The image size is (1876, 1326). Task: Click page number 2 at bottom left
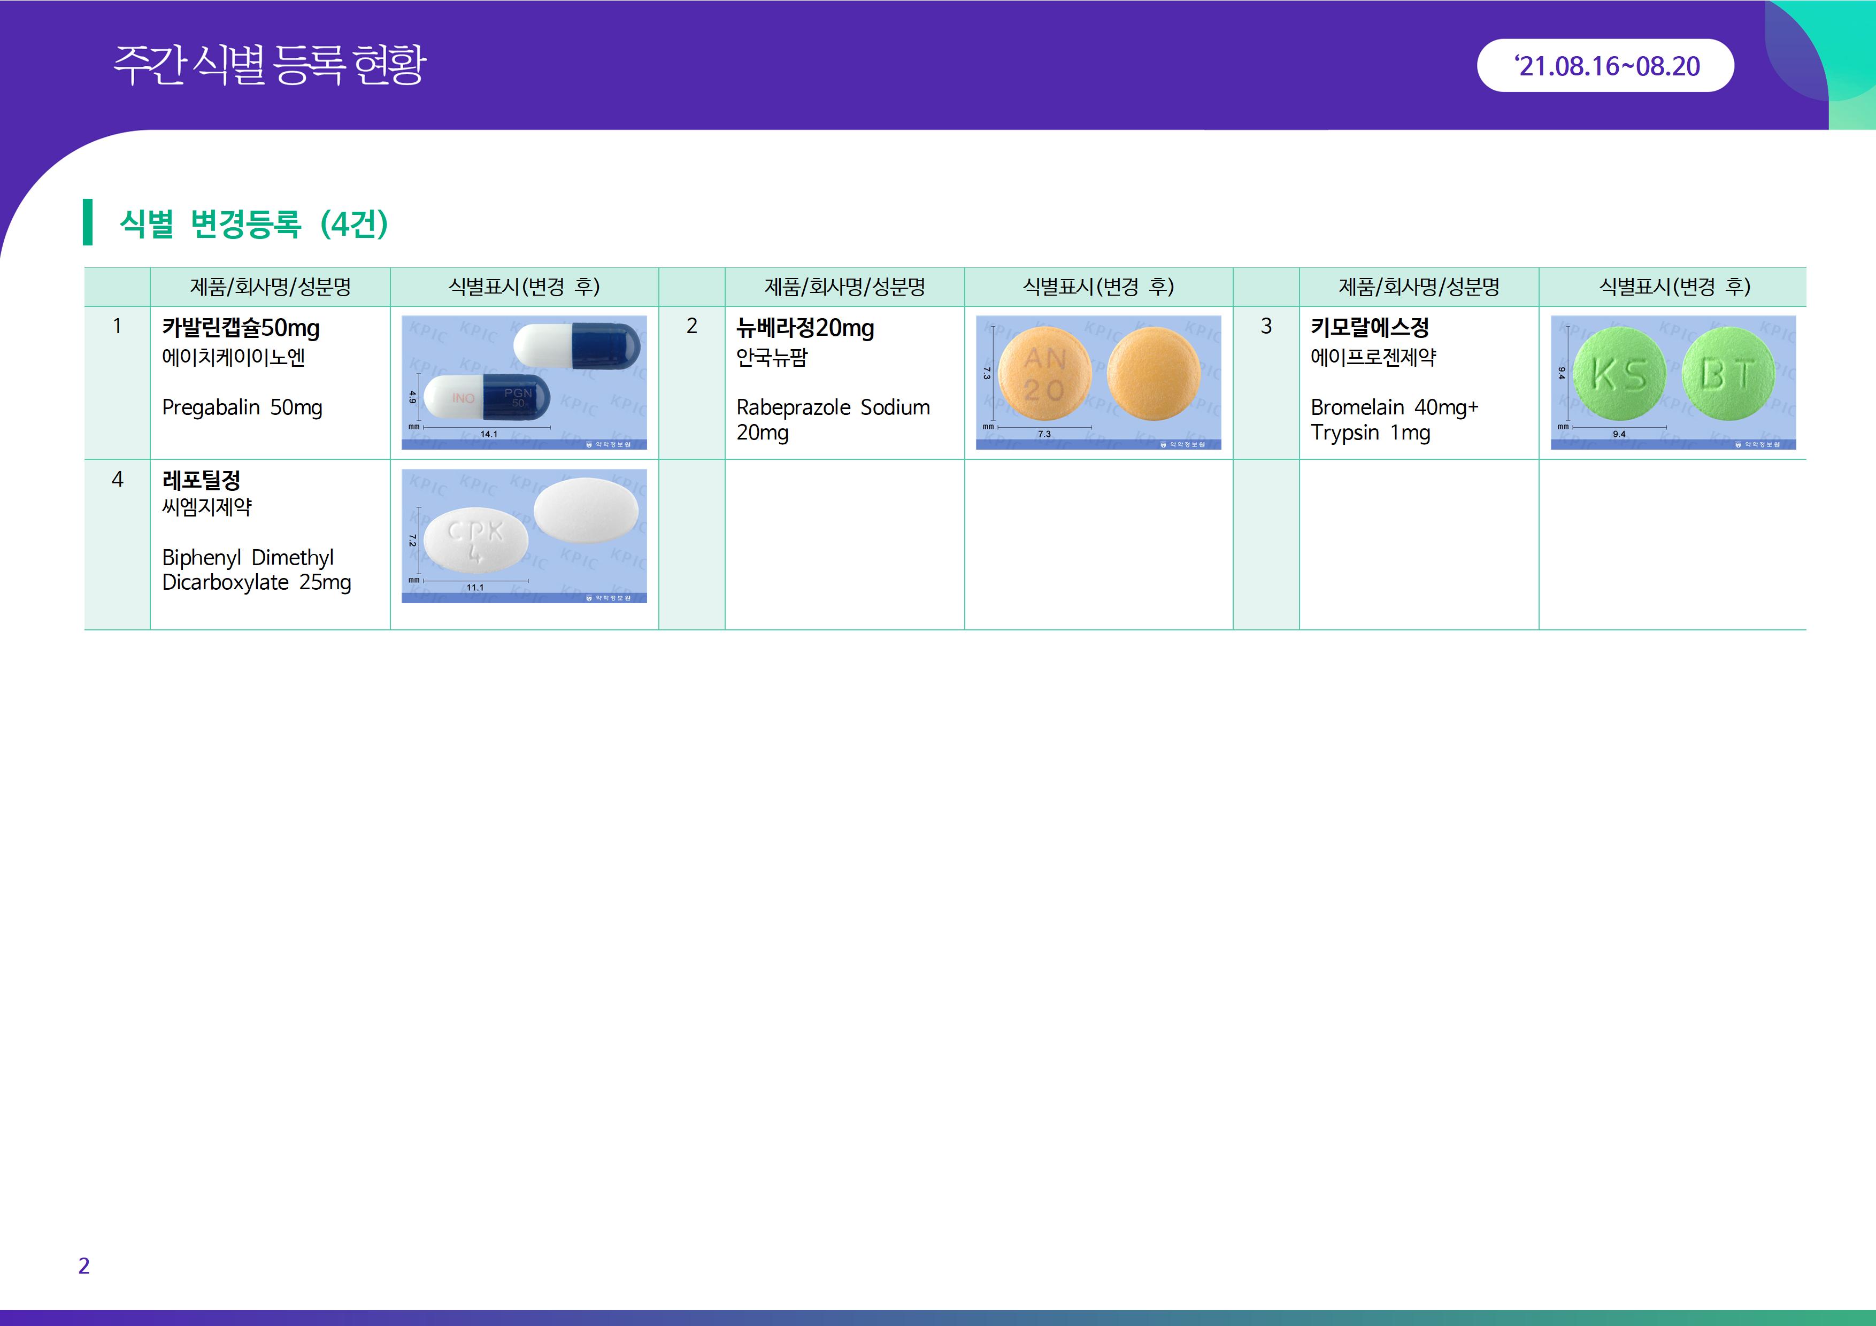83,1266
